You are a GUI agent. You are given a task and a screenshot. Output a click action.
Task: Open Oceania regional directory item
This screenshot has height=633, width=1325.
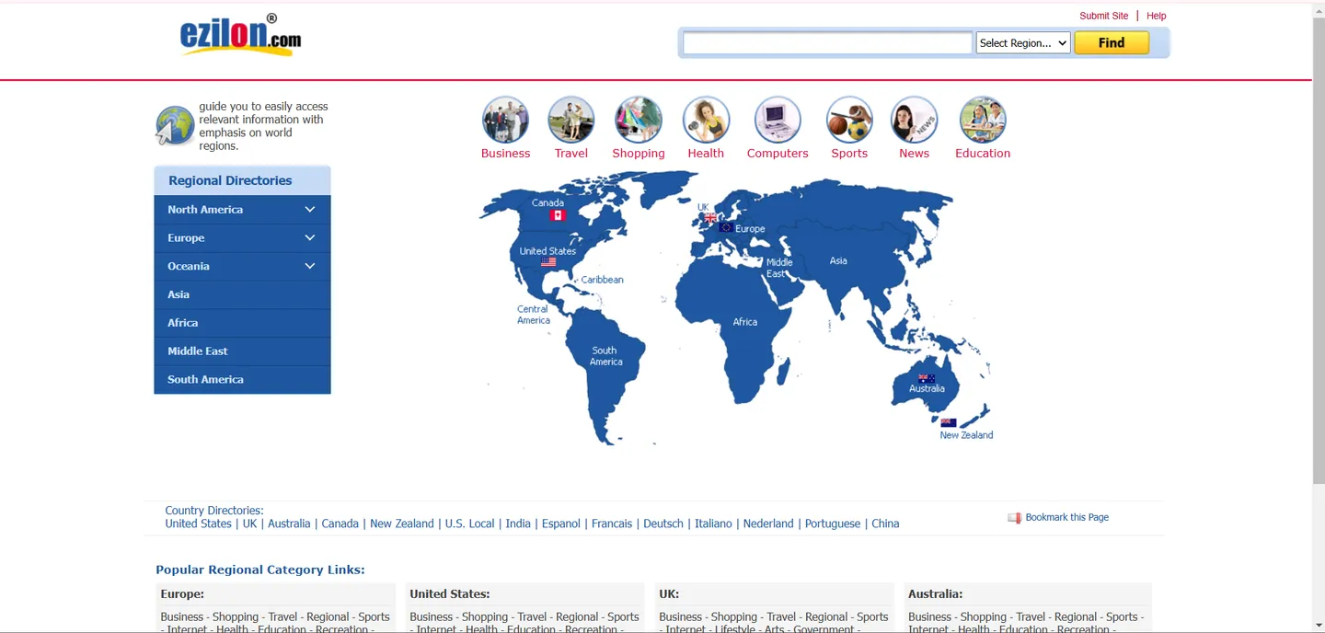pyautogui.click(x=242, y=267)
